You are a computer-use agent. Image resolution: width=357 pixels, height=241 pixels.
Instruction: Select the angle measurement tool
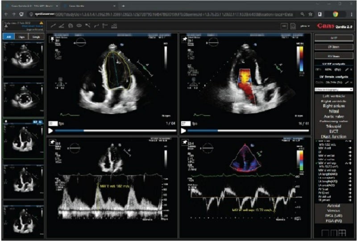click(62, 25)
